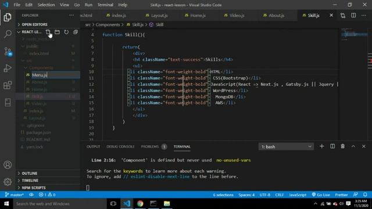Open the Explorer view in activity bar

[8, 17]
